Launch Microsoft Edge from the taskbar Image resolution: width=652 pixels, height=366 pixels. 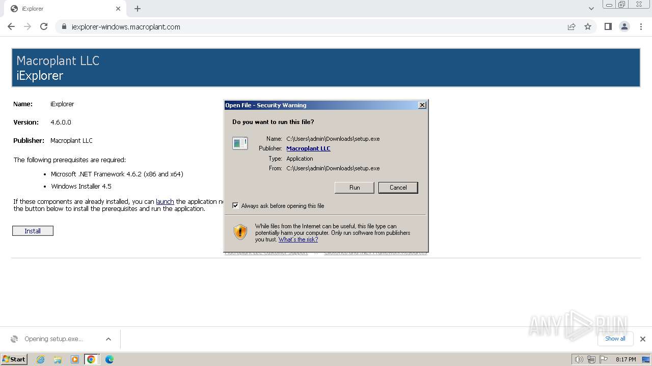pos(109,359)
